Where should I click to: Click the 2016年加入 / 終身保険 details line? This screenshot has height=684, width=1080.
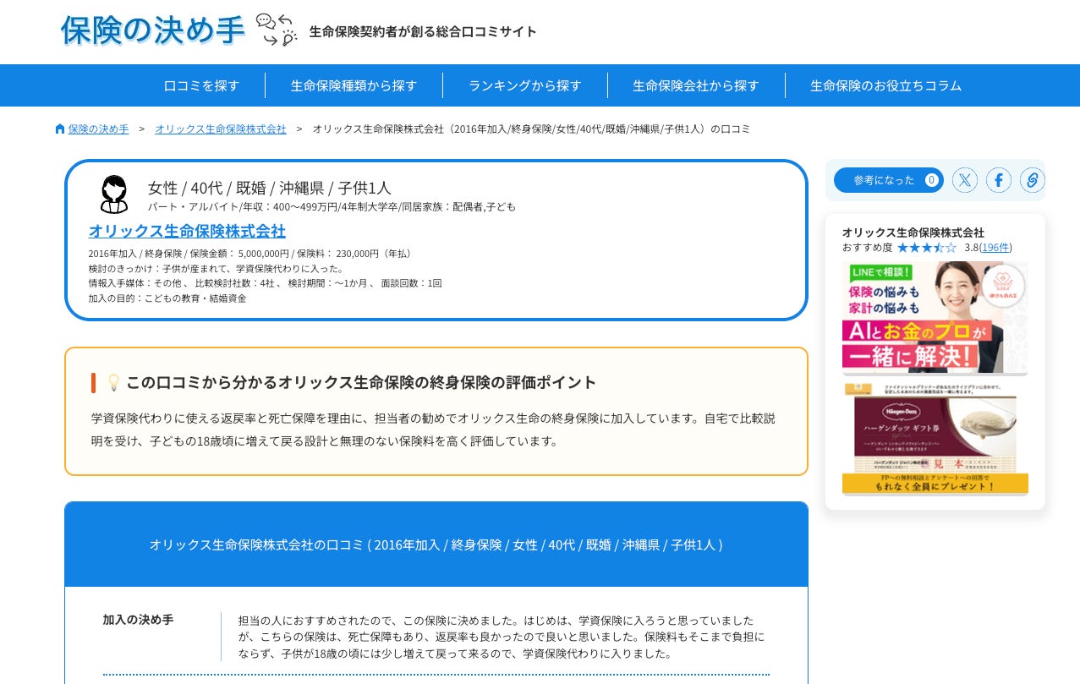click(251, 254)
